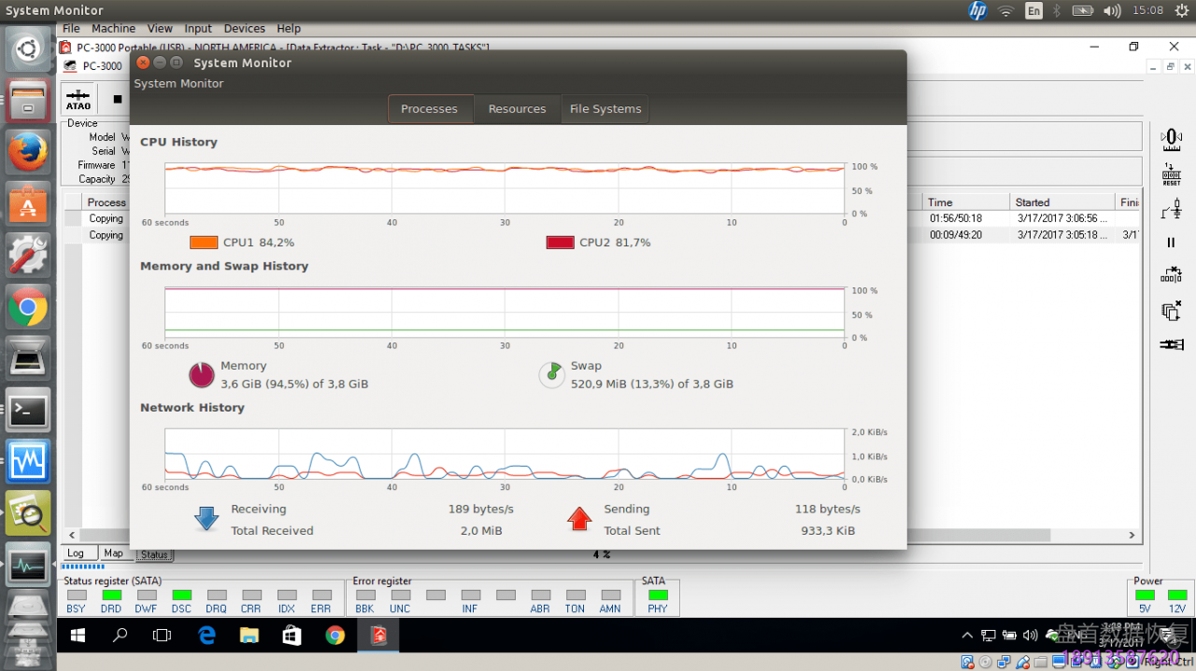Viewport: 1196px width, 671px height.
Task: Open the Wi-Fi network indicator menu
Action: [1005, 10]
